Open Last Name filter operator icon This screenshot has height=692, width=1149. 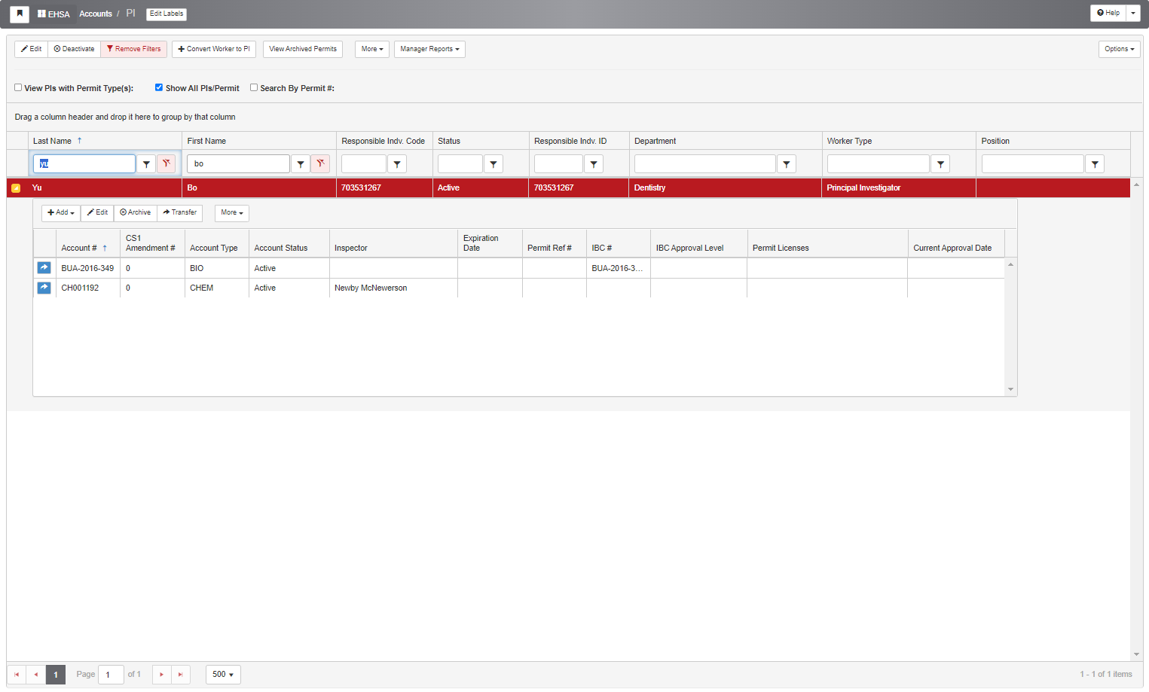click(x=146, y=163)
